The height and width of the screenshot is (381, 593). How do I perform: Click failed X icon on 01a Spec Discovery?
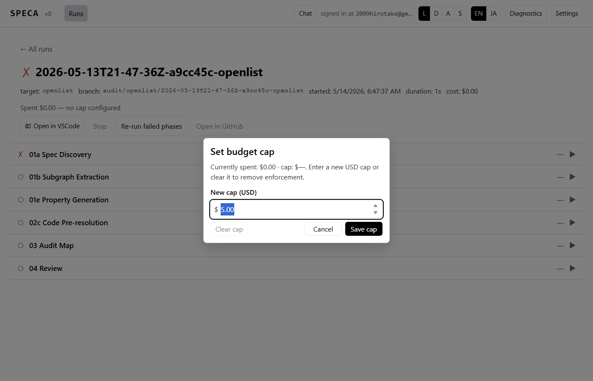(20, 155)
